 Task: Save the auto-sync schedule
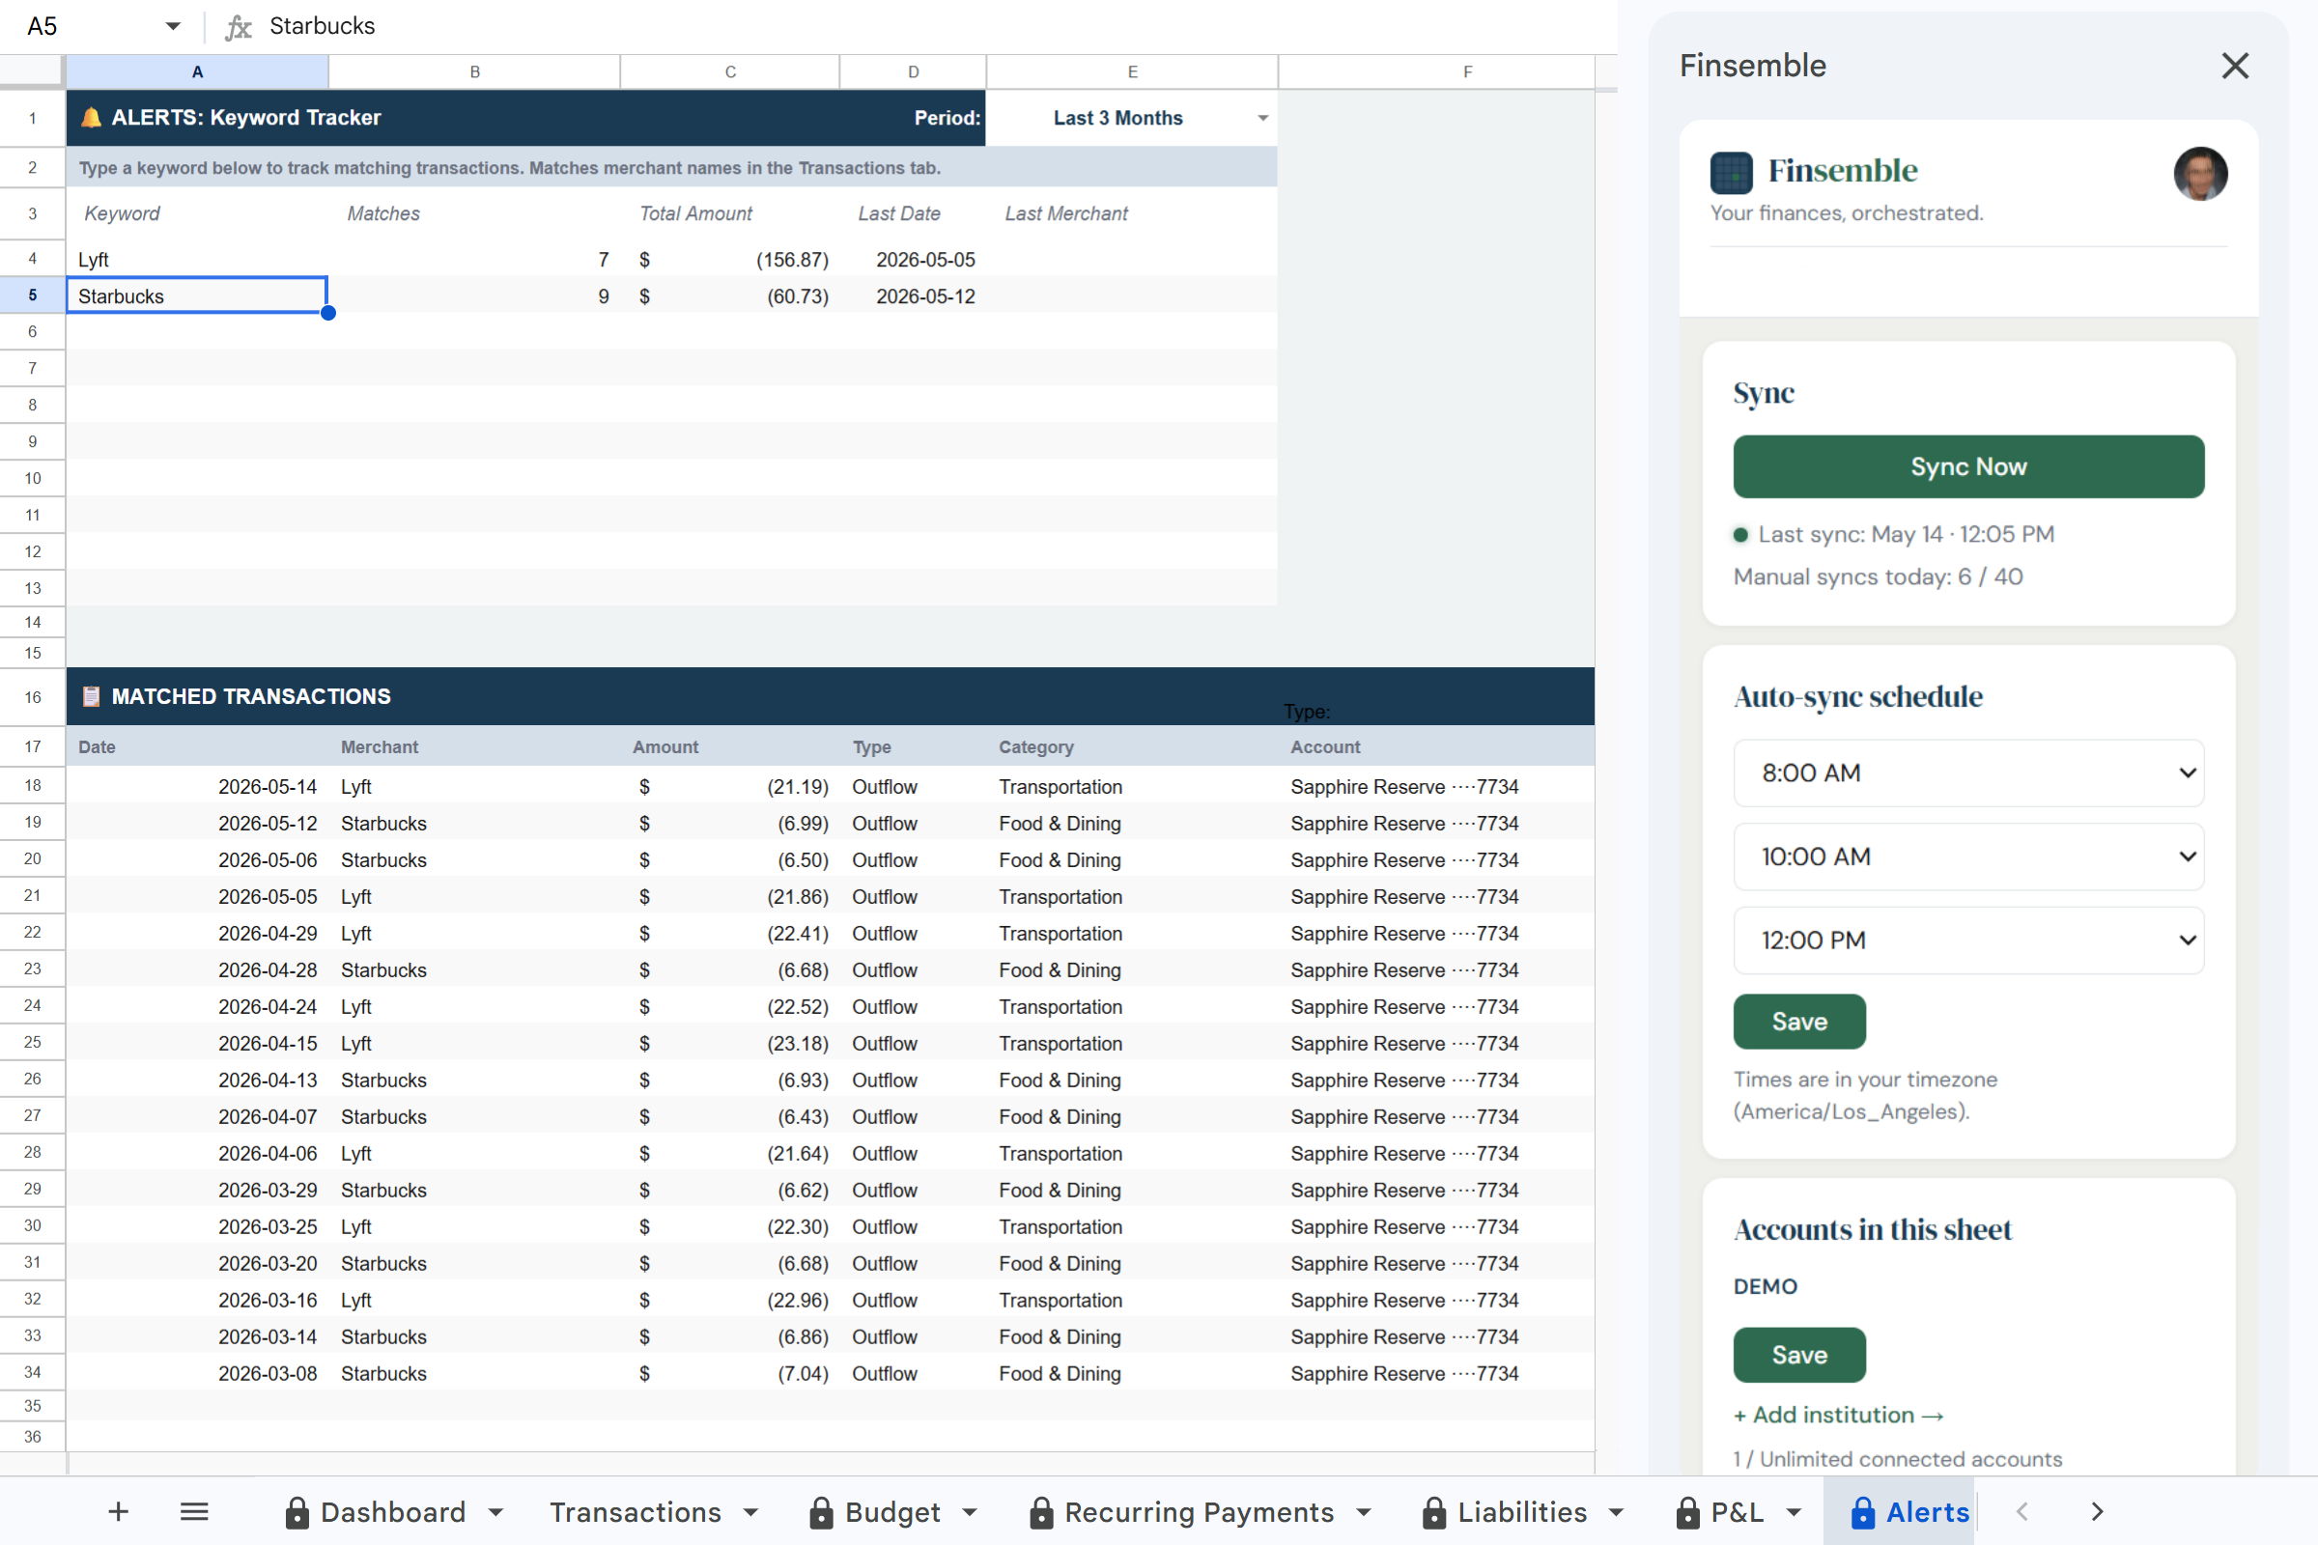coord(1799,1022)
